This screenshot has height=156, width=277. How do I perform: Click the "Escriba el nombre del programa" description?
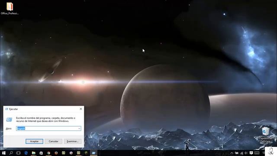tap(45, 120)
